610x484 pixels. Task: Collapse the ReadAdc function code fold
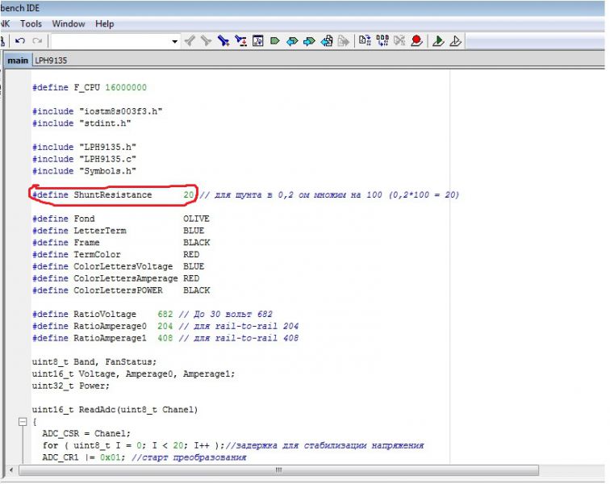[x=23, y=422]
